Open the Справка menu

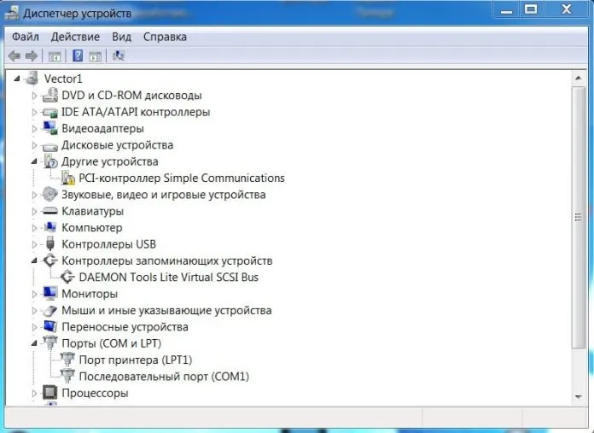tap(165, 37)
